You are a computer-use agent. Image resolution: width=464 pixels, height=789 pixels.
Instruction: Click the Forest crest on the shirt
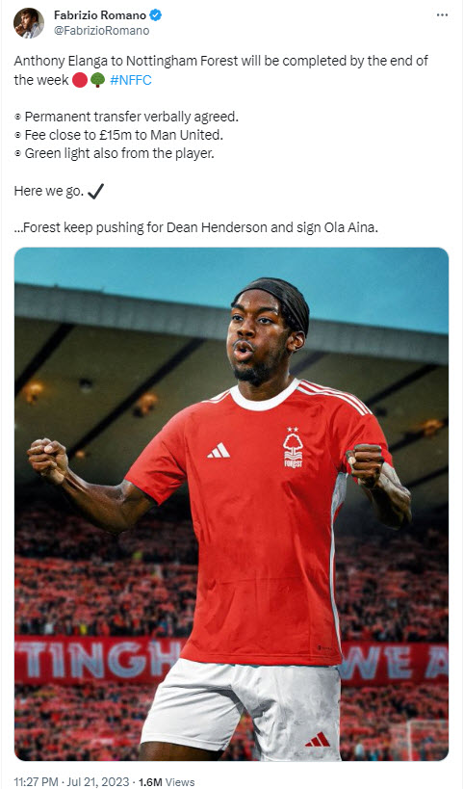pyautogui.click(x=293, y=448)
